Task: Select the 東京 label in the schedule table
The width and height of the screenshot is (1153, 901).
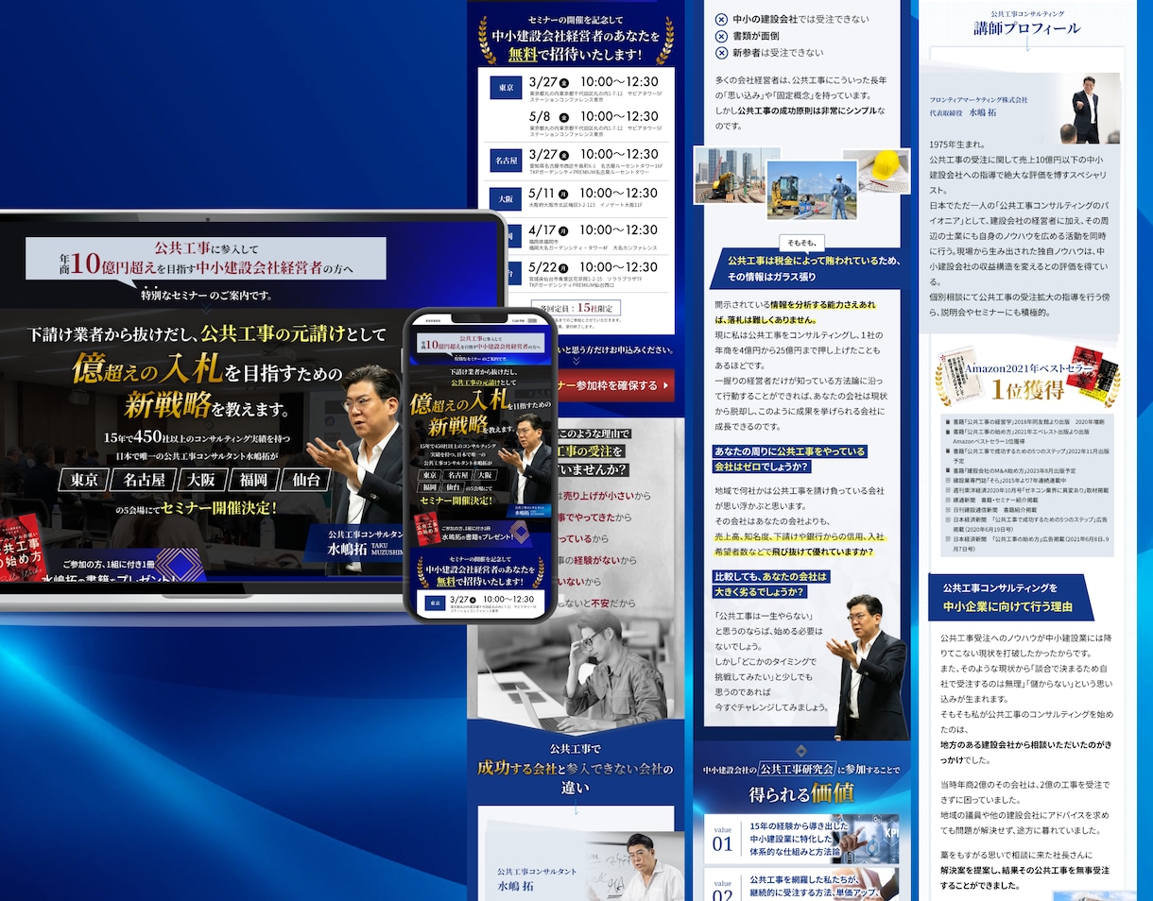Action: coord(507,88)
